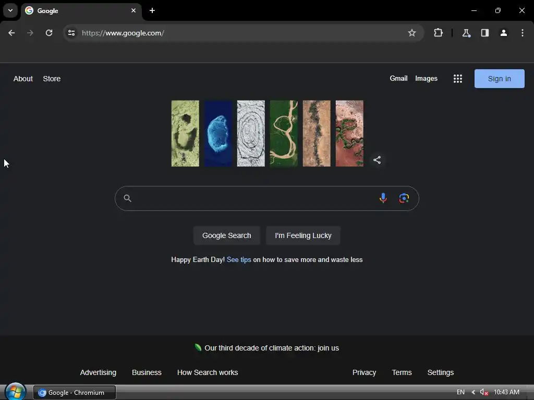Click the search magnifier icon
Image resolution: width=534 pixels, height=400 pixels.
pyautogui.click(x=127, y=198)
